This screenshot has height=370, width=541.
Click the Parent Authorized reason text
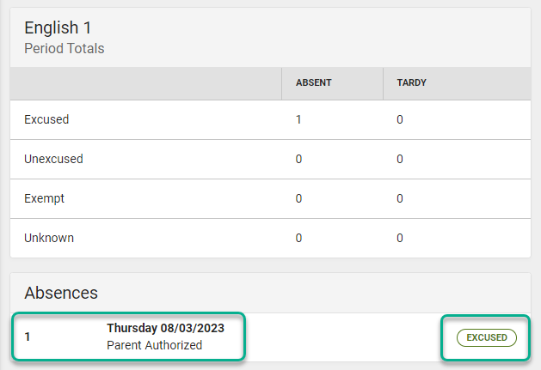point(154,345)
